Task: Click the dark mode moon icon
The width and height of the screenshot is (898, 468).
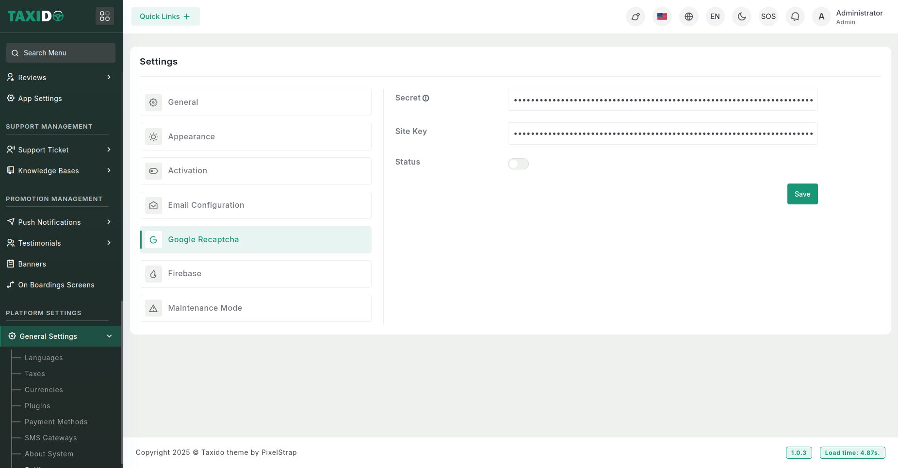Action: tap(742, 17)
